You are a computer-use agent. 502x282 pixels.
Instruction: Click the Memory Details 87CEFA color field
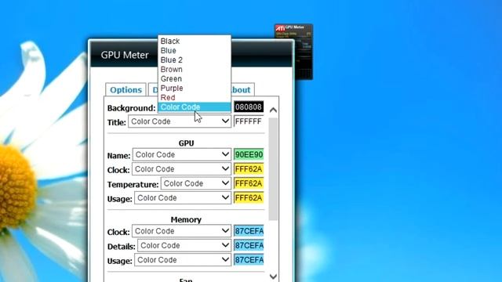pyautogui.click(x=249, y=245)
